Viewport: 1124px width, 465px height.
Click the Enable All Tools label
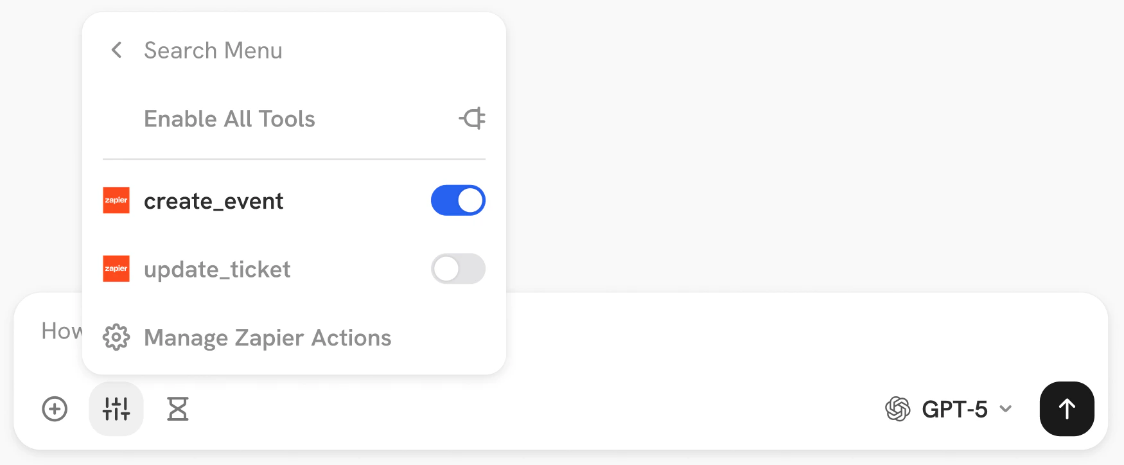[229, 118]
